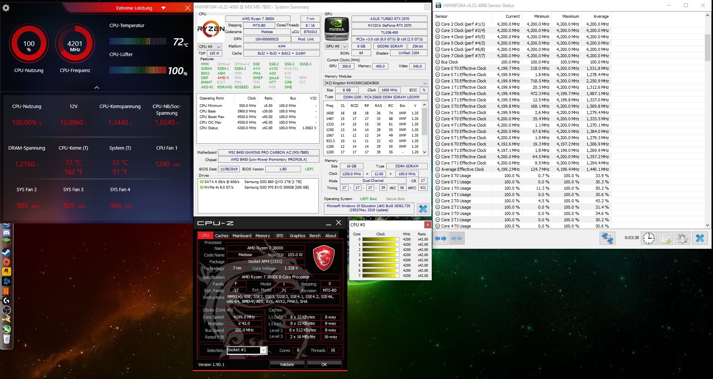The width and height of the screenshot is (713, 379).
Task: Click the CPU-Lüfter speed level bar
Action: 138,70
